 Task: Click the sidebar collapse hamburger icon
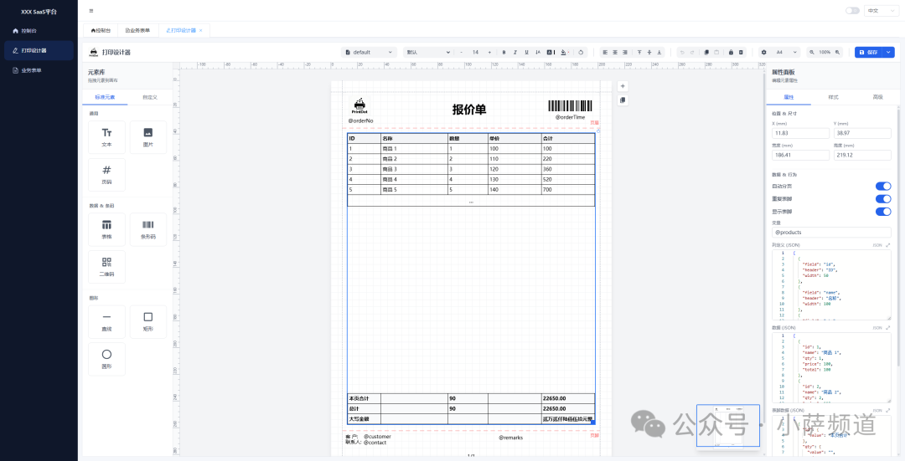point(91,11)
